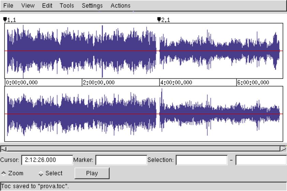Click the Cursor time input field

[47, 160]
